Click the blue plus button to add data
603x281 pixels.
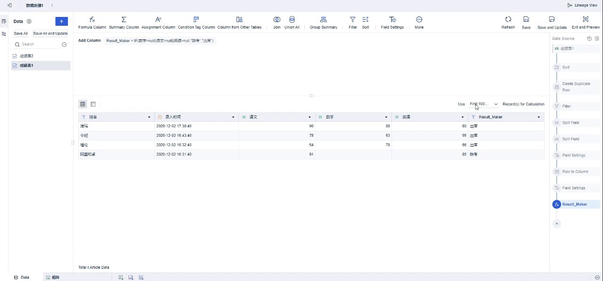61,21
